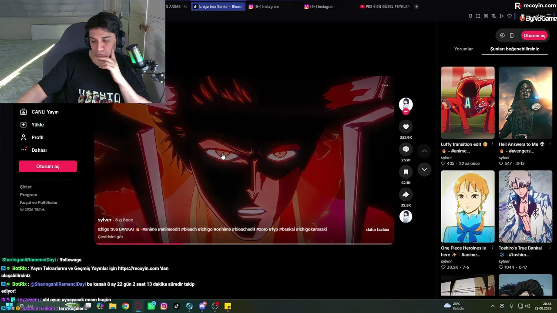The width and height of the screenshot is (557, 313).
Task: Follow sylver with the red plus badge
Action: click(x=406, y=112)
